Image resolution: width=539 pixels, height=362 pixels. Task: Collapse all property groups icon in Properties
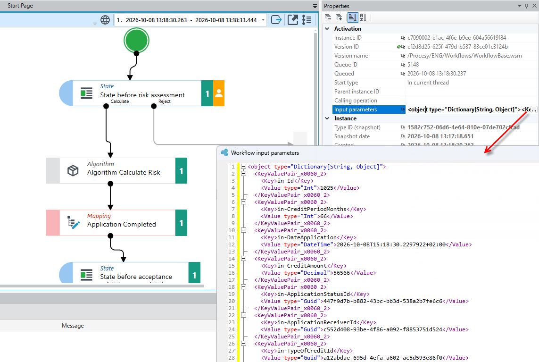click(328, 17)
